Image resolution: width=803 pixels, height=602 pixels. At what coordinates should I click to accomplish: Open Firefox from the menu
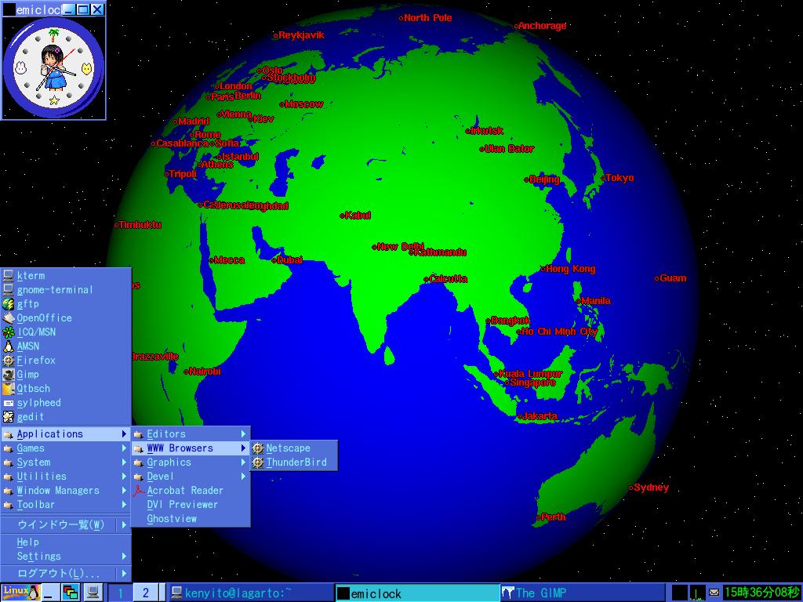coord(36,361)
